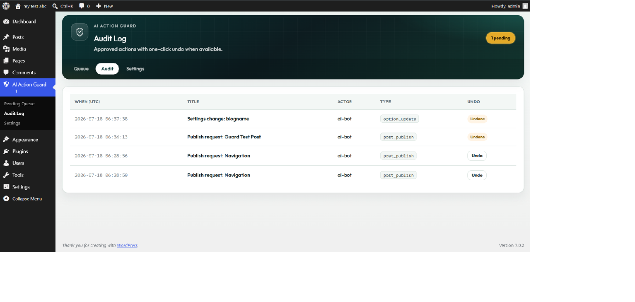The image size is (635, 302).
Task: Click the plus New icon
Action: (x=99, y=6)
